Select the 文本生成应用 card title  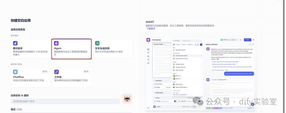[x=102, y=48]
